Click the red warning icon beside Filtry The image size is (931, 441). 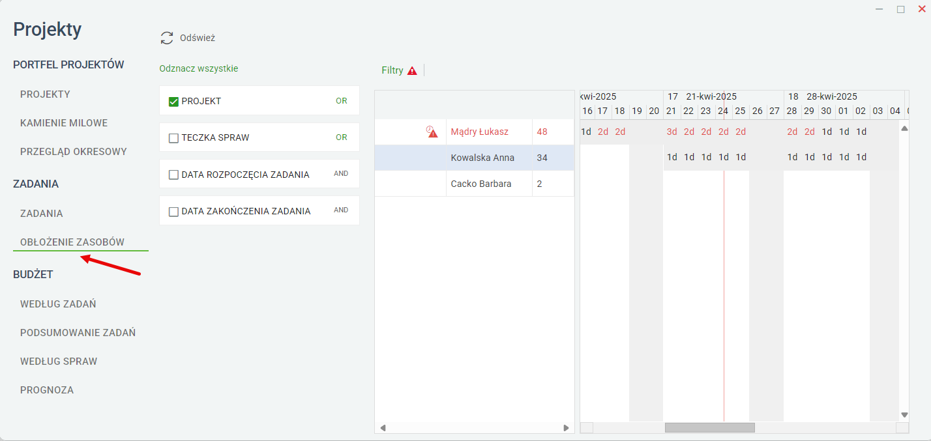[x=412, y=70]
